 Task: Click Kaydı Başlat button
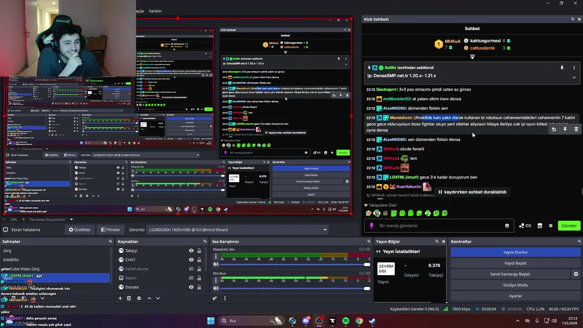(x=516, y=263)
